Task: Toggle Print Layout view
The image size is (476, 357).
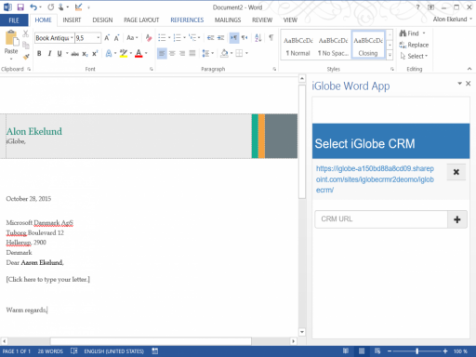Action: click(362, 350)
